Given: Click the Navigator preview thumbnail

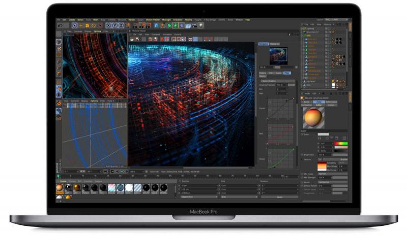Looking at the screenshot, I should (278, 56).
